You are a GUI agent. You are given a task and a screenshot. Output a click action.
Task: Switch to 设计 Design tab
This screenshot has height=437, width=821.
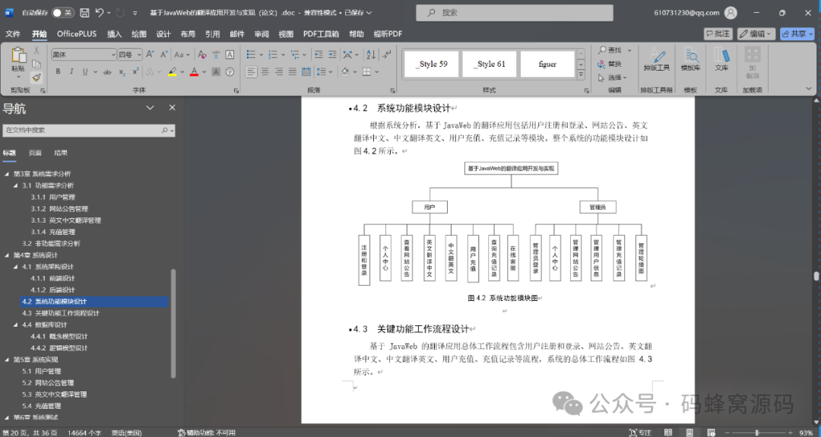(x=163, y=34)
